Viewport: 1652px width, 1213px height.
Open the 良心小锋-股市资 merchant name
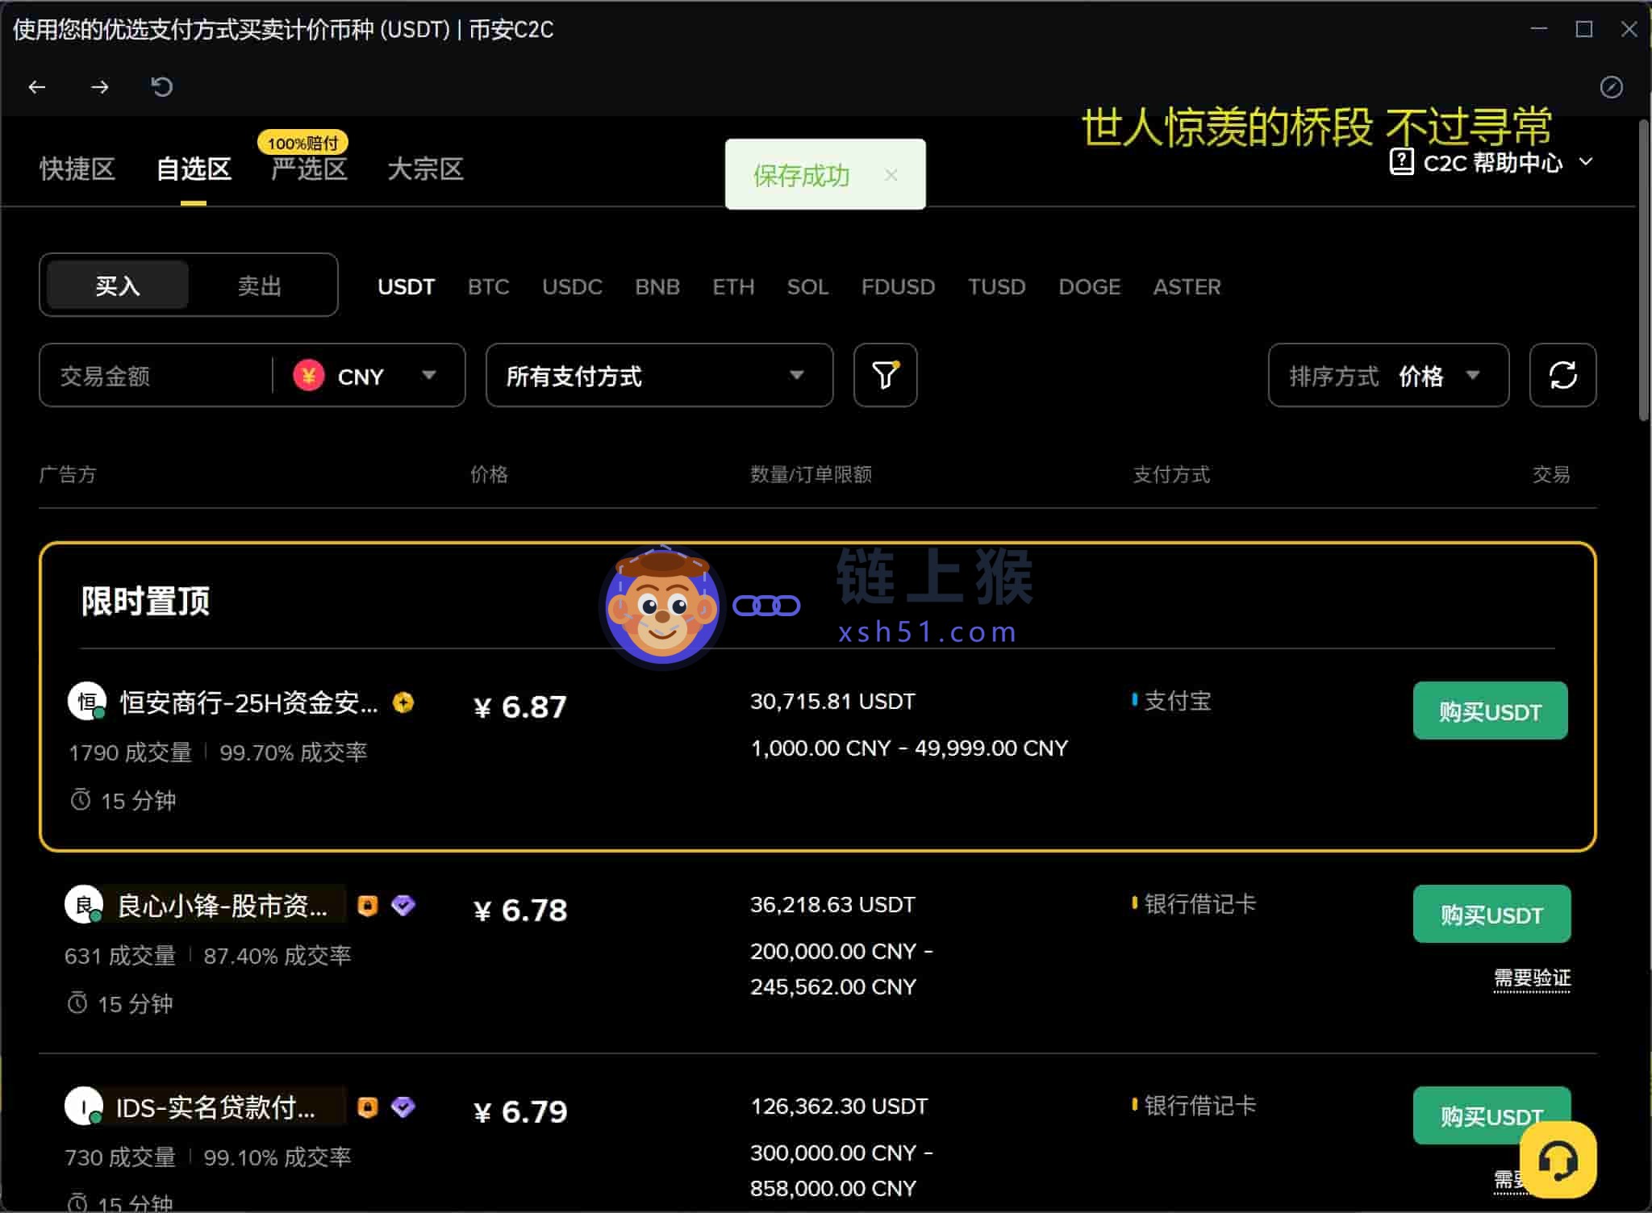pos(223,906)
